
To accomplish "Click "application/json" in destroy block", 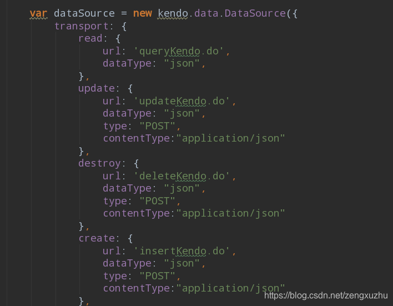I will coord(230,213).
